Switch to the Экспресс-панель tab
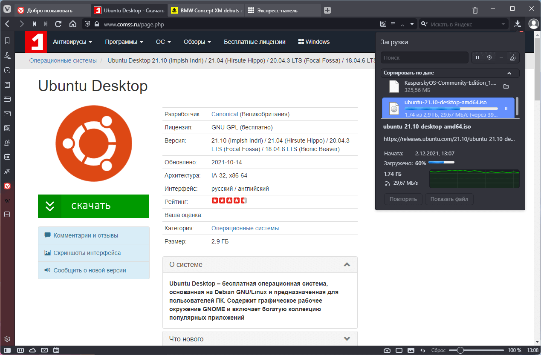 [283, 10]
